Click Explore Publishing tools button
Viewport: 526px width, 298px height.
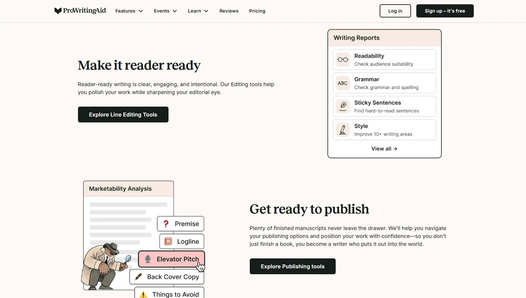[x=293, y=266]
